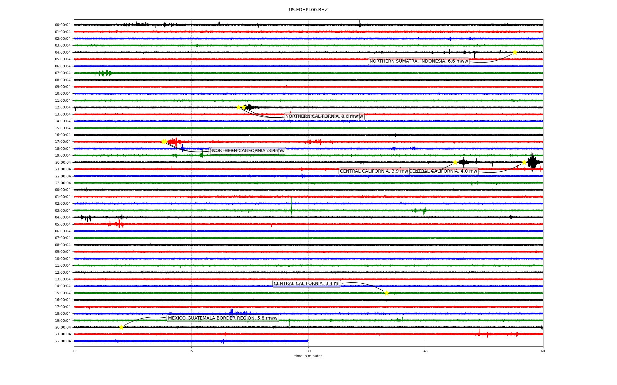Click the 45 tick on the x-axis
617x385 pixels.
(x=425, y=351)
